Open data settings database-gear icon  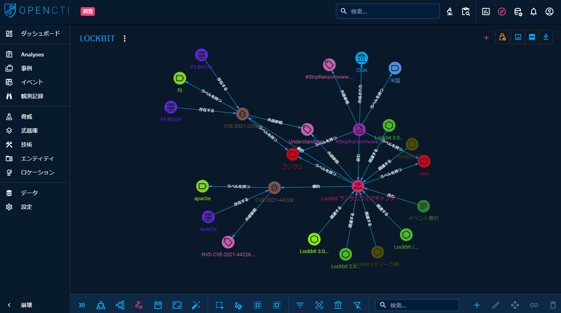[518, 12]
